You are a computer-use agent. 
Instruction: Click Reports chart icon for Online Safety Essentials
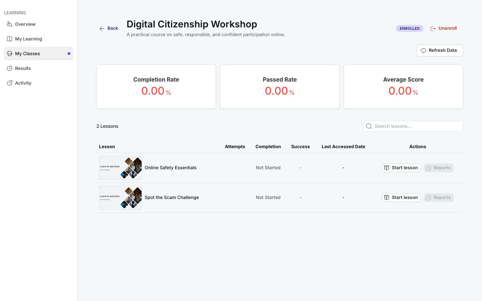tap(428, 168)
